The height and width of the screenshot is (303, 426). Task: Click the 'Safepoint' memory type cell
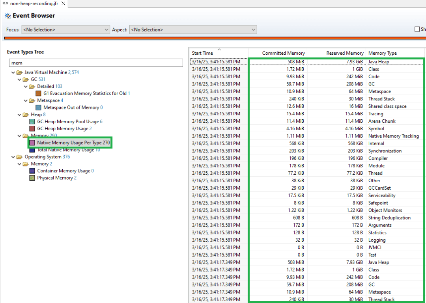(378, 203)
